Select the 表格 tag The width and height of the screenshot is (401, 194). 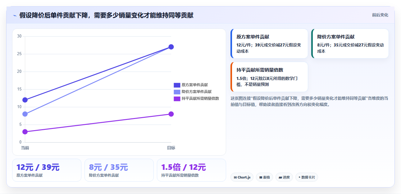pos(265,177)
